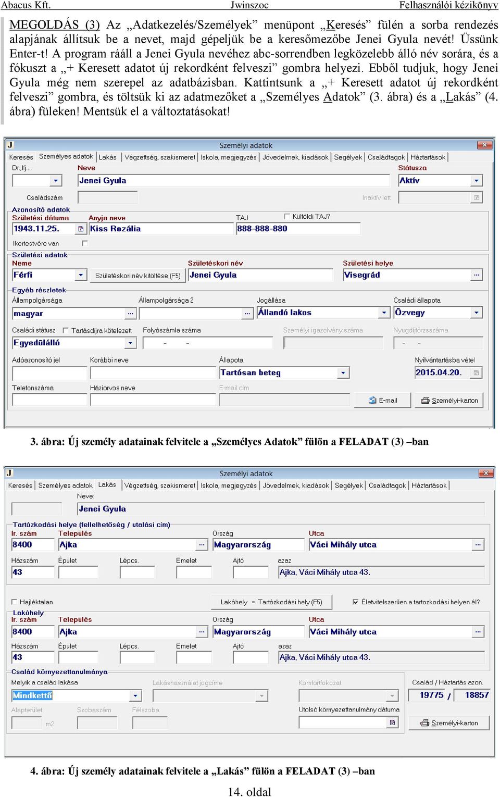Open lookup button for Állampolgársága 2
The height and width of the screenshot is (797, 500).
click(x=247, y=314)
